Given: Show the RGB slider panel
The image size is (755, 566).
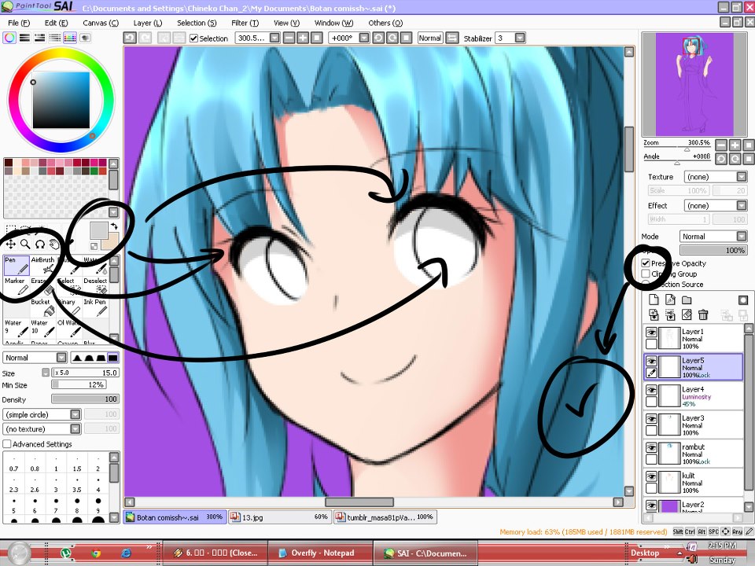Looking at the screenshot, I should pyautogui.click(x=24, y=38).
